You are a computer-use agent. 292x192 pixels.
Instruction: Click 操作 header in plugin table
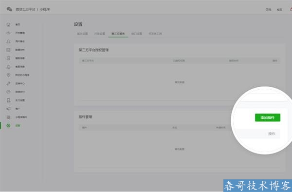pos(272,134)
